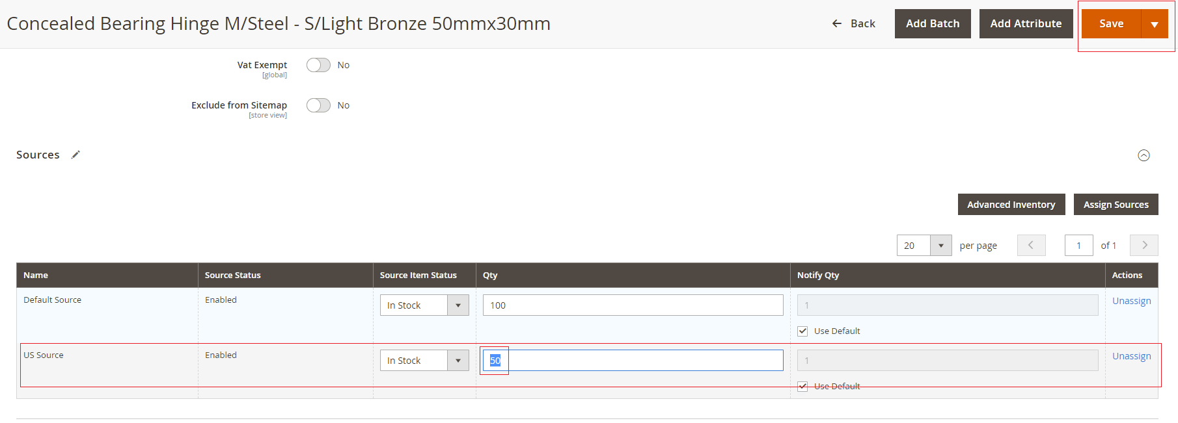Uncheck Use Default for US Source
The width and height of the screenshot is (1178, 423).
(x=802, y=387)
